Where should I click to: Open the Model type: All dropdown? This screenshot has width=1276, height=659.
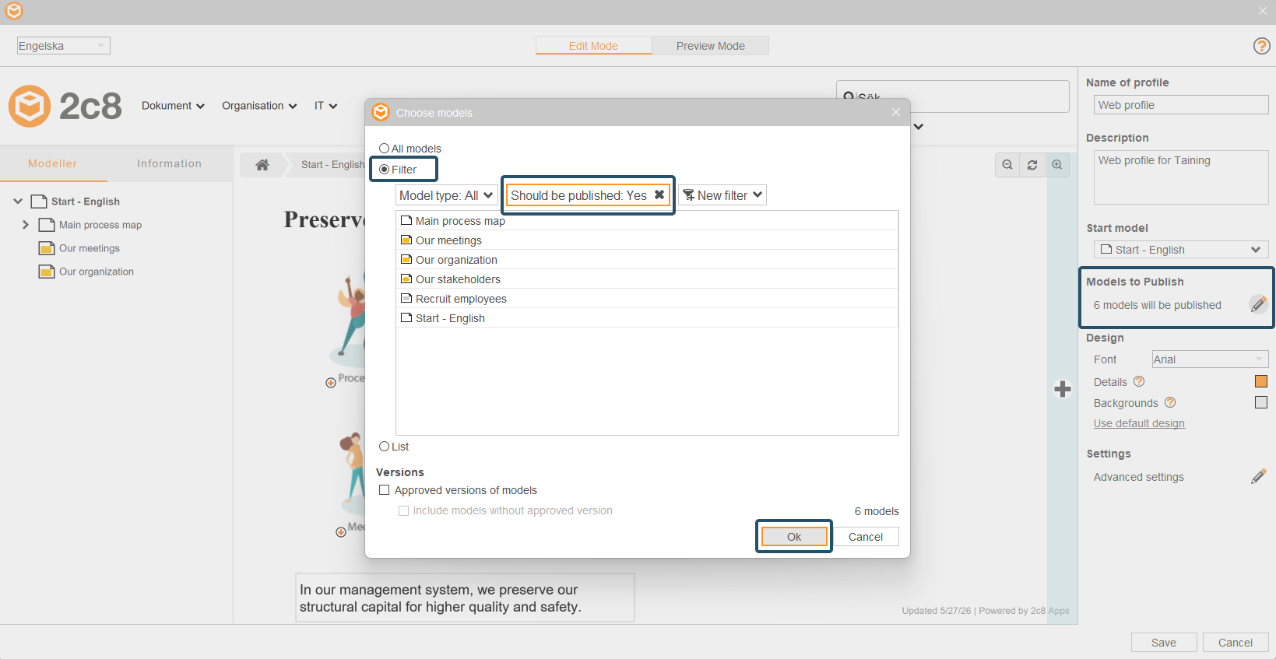447,195
